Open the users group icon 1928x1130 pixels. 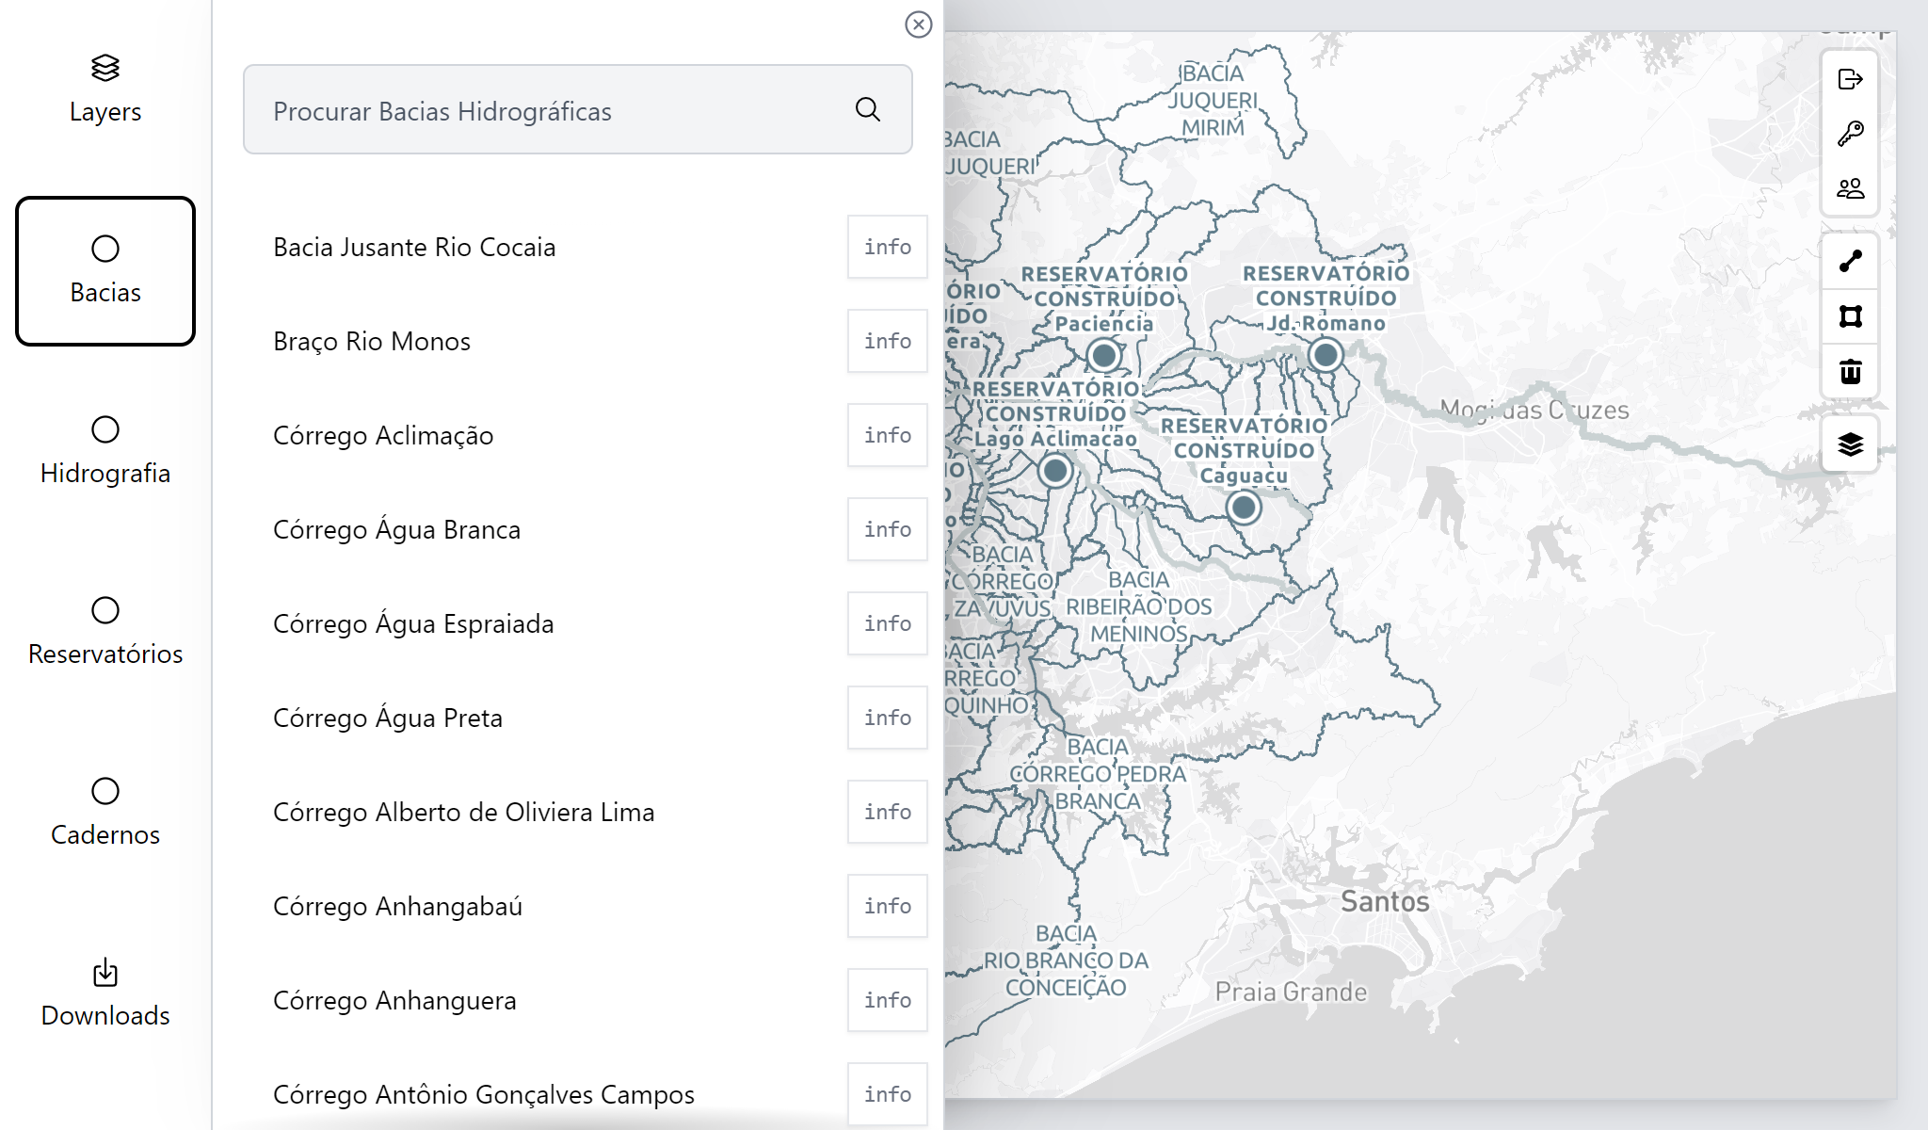click(x=1850, y=188)
